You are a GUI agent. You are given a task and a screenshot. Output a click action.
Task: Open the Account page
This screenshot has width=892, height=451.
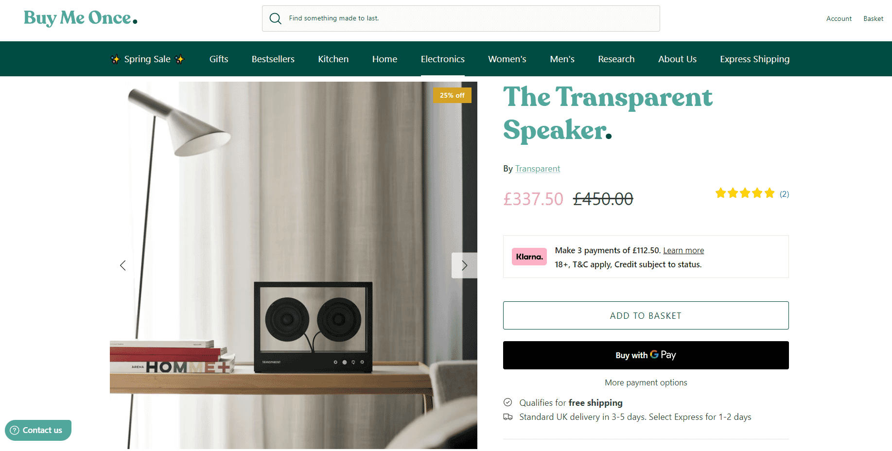coord(839,18)
